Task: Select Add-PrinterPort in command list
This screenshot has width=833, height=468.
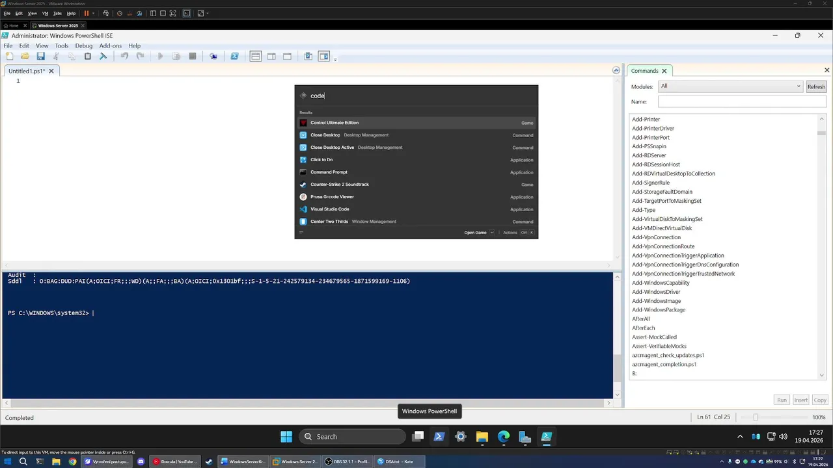Action: click(651, 137)
